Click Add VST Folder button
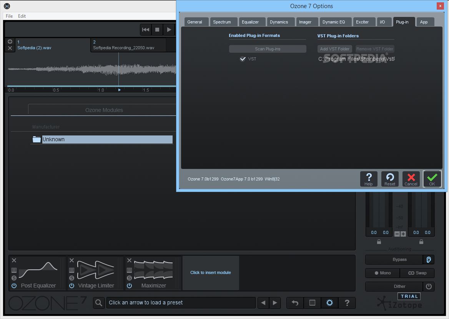449x319 pixels. [x=335, y=49]
